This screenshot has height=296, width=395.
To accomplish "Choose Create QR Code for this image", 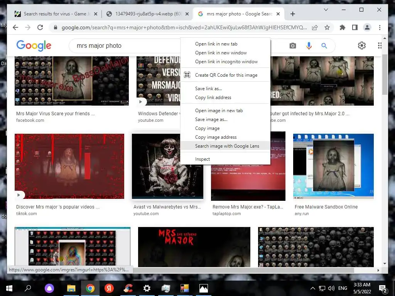I will tap(225, 75).
